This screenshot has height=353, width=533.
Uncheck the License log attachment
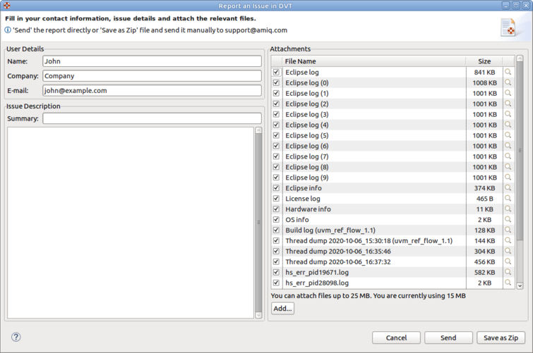point(276,198)
